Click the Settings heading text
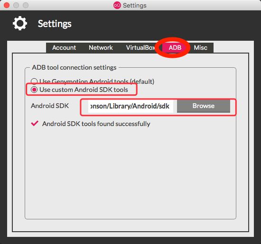Viewport: 261px width, 244px height. [55, 24]
